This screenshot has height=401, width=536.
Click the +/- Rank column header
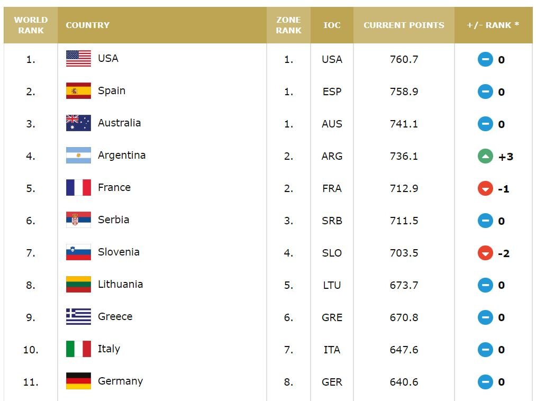493,25
